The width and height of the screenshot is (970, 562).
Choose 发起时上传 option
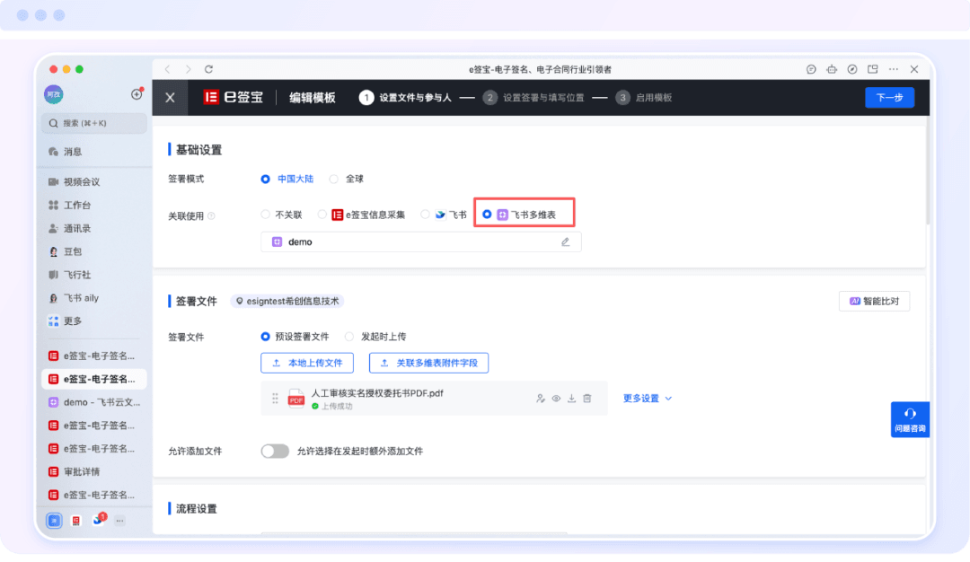click(375, 337)
